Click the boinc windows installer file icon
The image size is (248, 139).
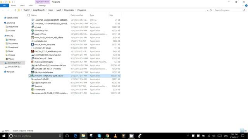tap(33, 37)
